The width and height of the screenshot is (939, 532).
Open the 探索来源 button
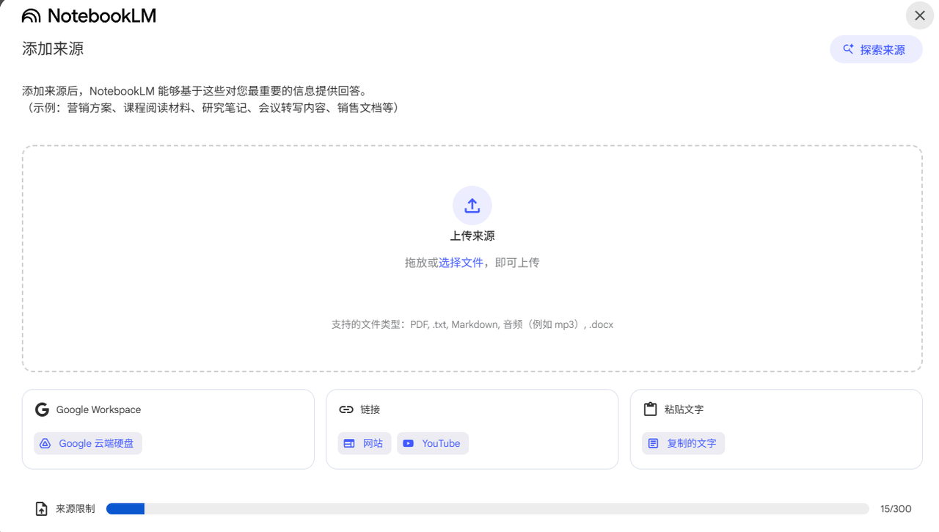(x=876, y=49)
